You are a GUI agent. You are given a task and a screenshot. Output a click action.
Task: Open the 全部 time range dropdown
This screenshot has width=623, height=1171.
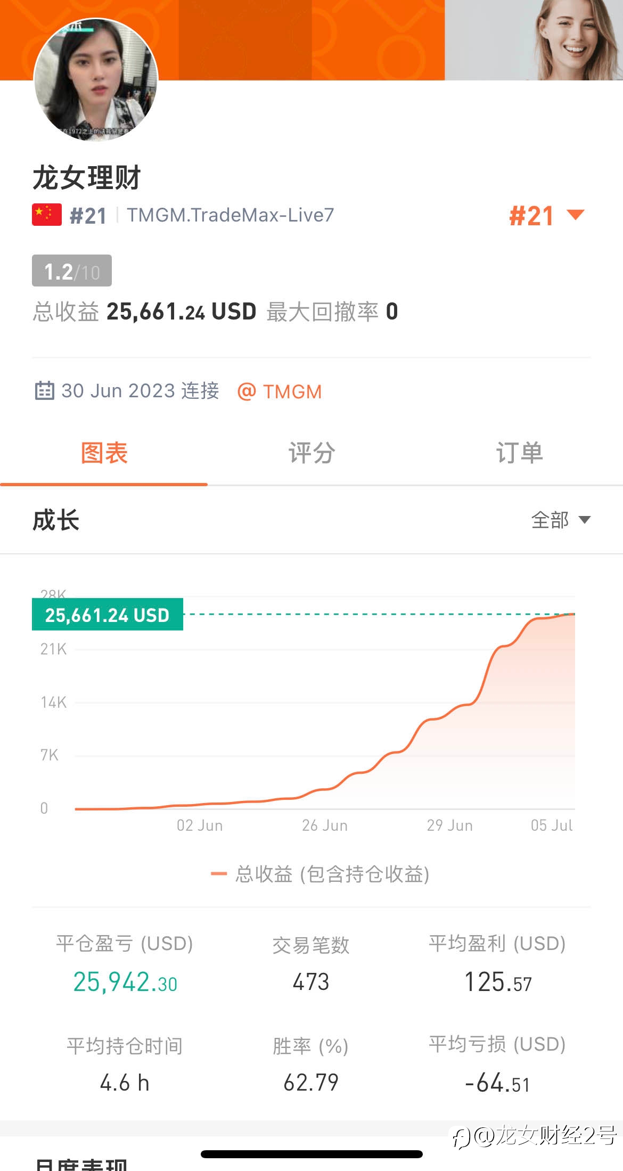561,520
